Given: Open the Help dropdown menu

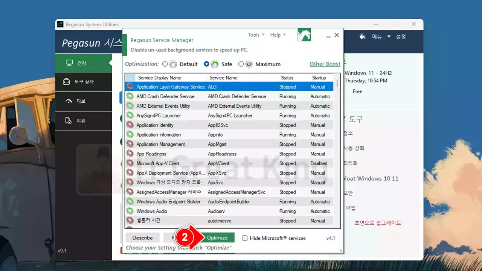Looking at the screenshot, I should coord(278,35).
